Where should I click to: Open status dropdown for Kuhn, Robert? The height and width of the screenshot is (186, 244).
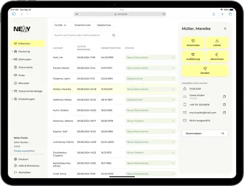pos(150,110)
